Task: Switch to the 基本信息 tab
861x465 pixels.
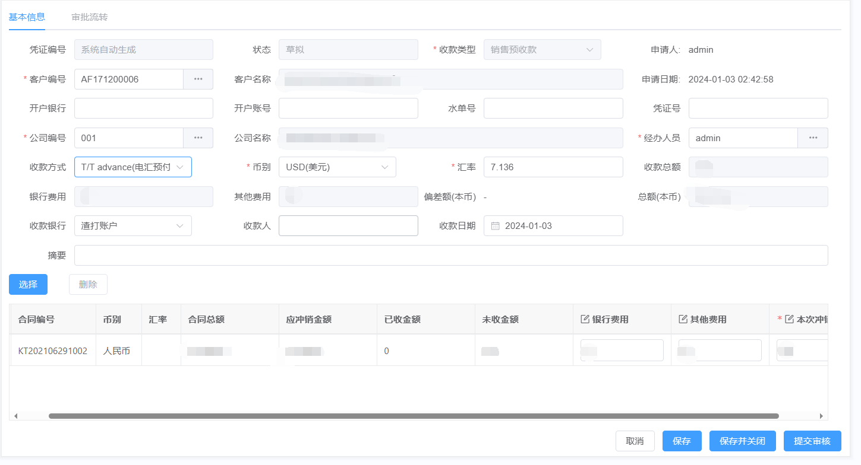Action: pos(27,17)
